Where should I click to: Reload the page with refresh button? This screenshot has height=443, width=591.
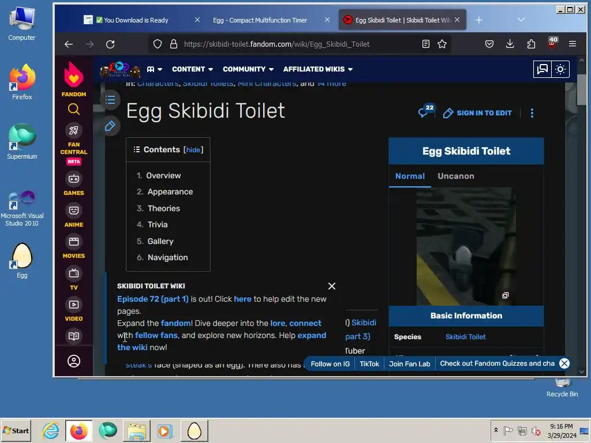coord(110,44)
